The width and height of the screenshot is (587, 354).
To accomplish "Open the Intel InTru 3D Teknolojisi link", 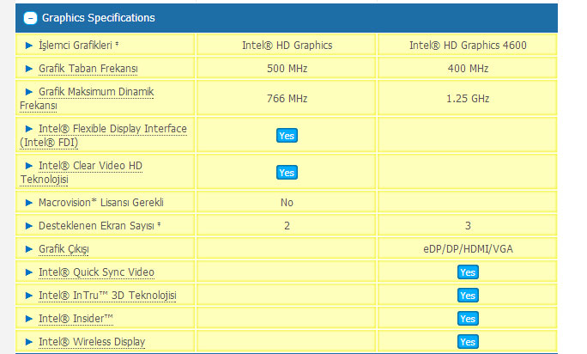I will (107, 296).
